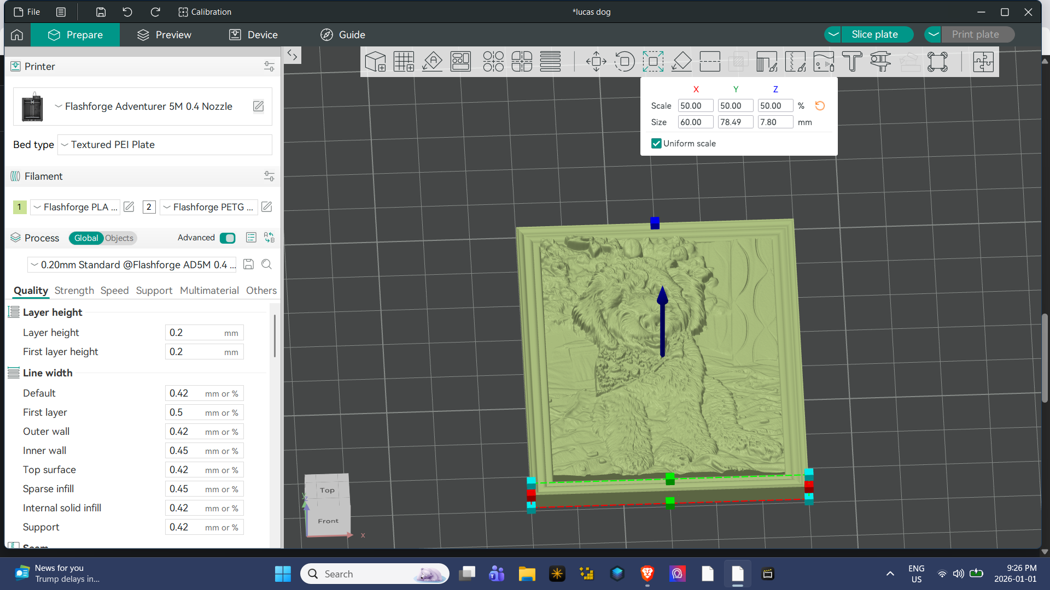Click the Add plate grid icon
Image resolution: width=1050 pixels, height=590 pixels.
click(x=404, y=62)
